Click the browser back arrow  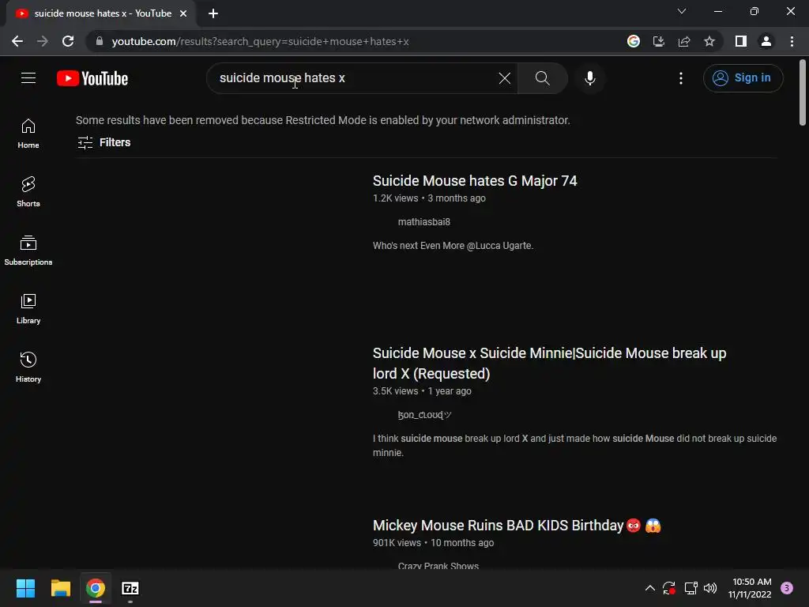pyautogui.click(x=17, y=41)
